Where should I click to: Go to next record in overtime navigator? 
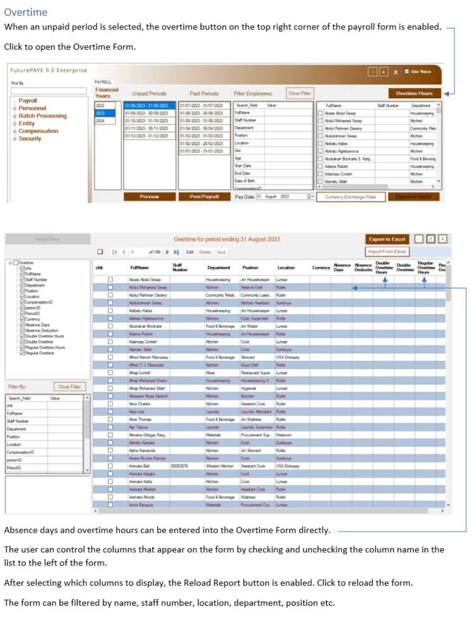[x=167, y=252]
